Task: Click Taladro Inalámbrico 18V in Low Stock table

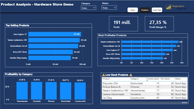Action: [x=116, y=91]
